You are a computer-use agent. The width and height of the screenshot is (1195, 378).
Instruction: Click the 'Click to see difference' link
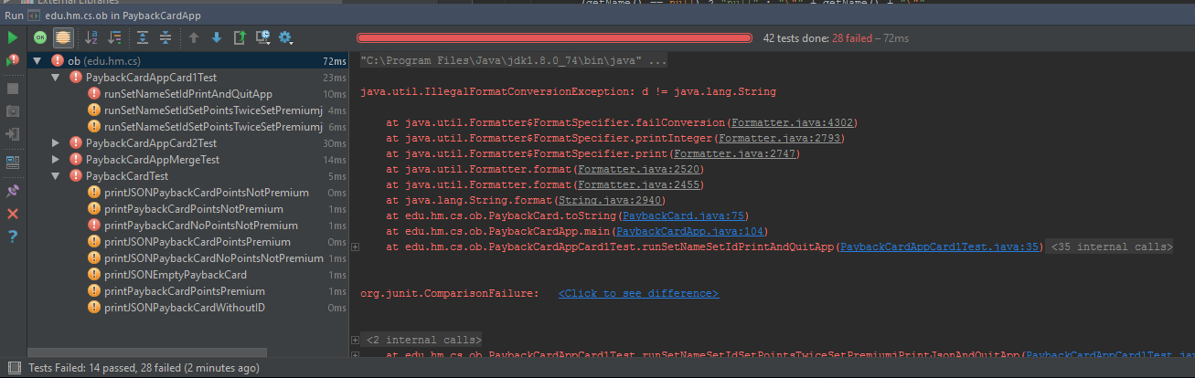click(638, 293)
